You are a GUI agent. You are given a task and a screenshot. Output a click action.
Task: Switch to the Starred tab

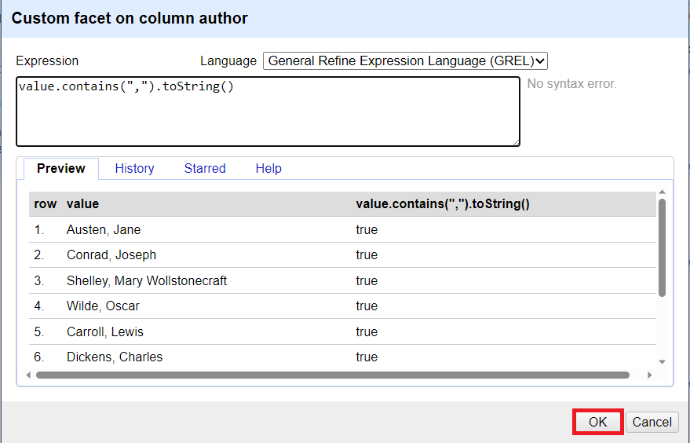(205, 169)
